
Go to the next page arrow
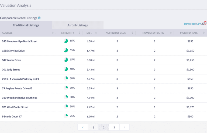click(124, 127)
